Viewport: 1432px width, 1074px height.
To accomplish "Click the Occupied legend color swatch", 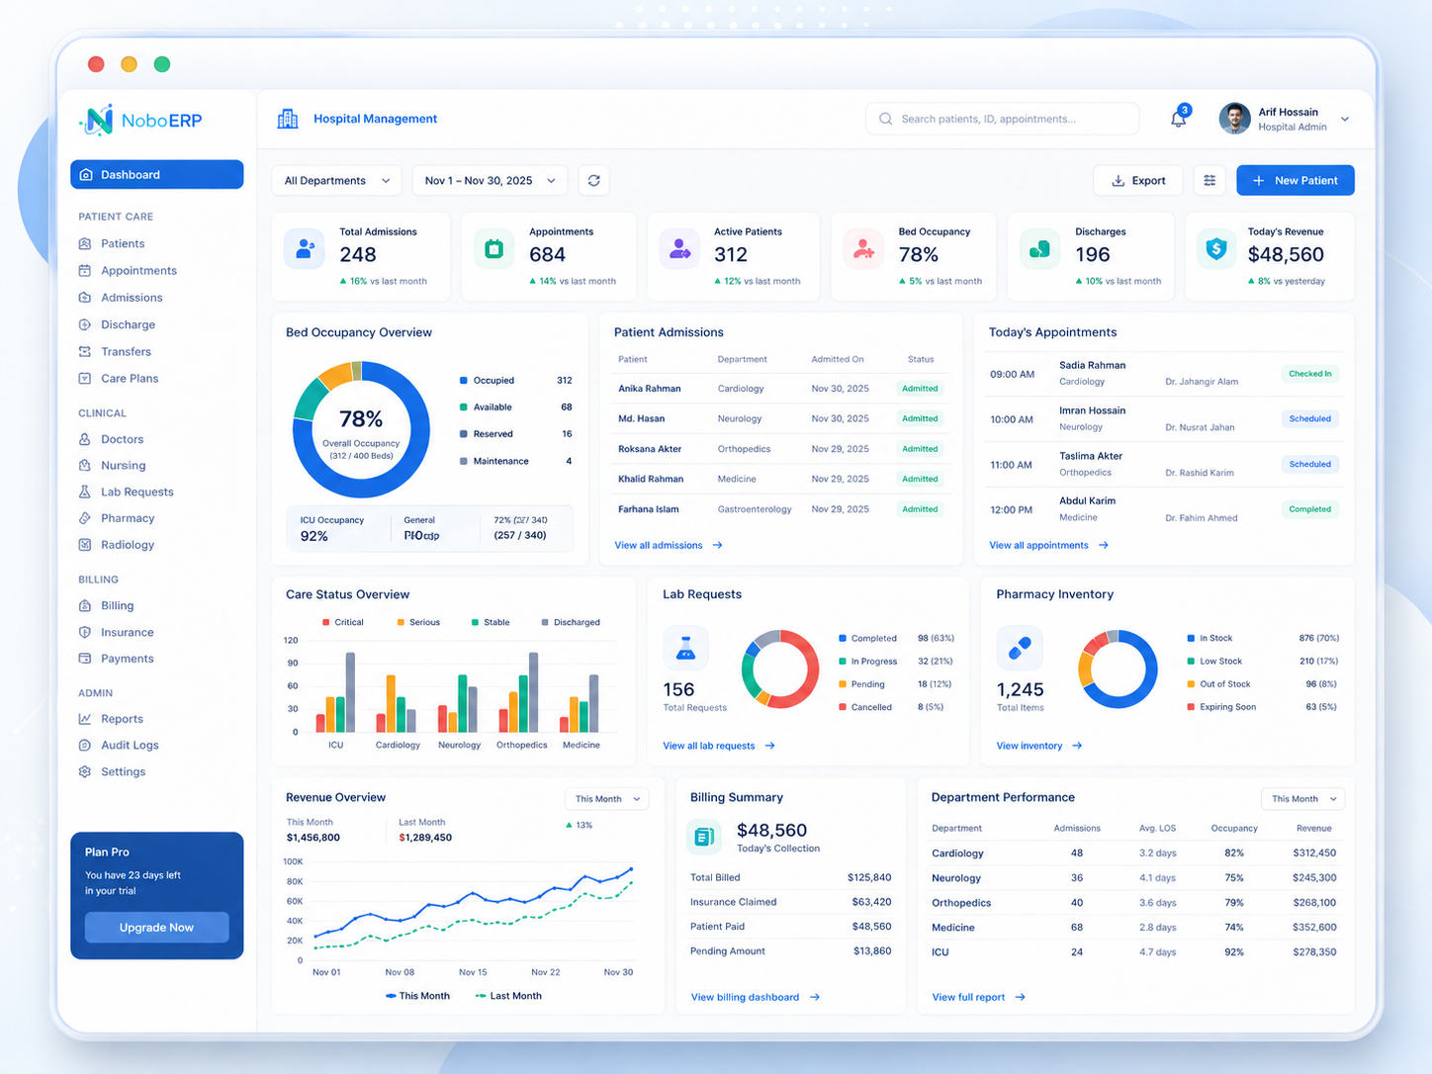I will tap(464, 381).
